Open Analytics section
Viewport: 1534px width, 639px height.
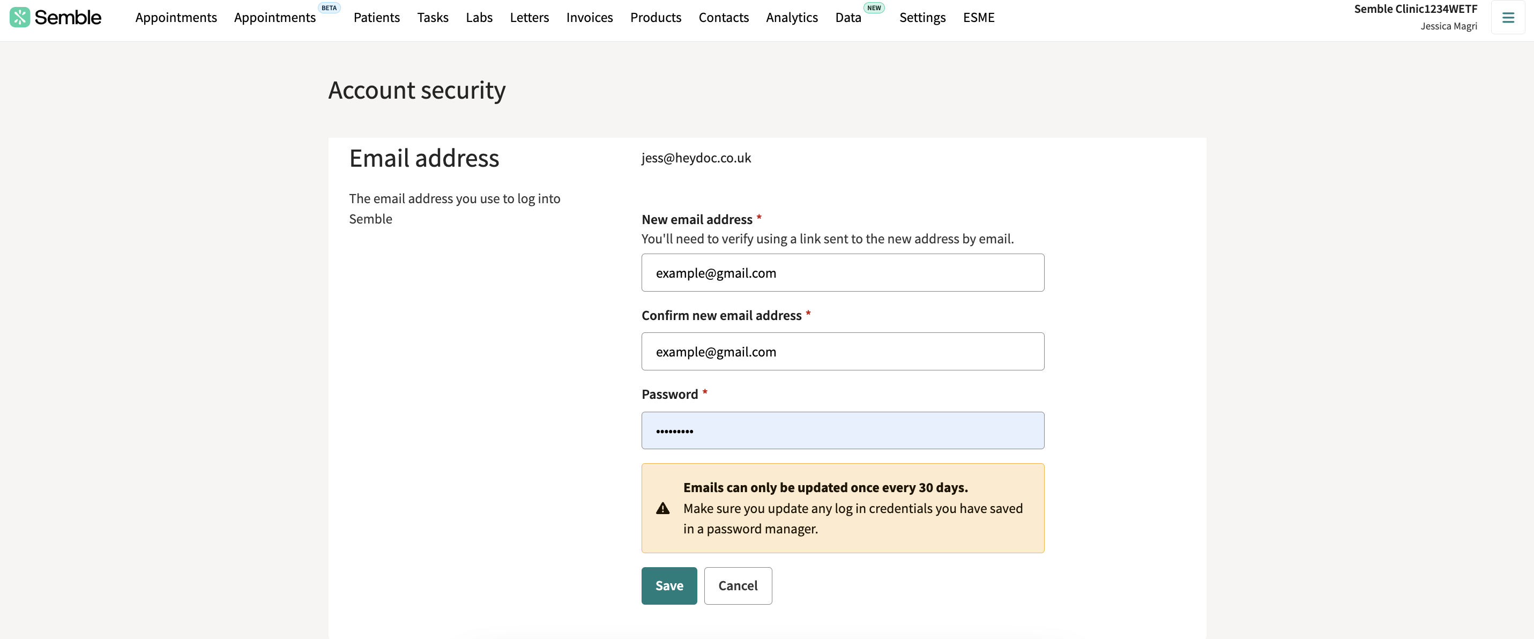[x=792, y=17]
